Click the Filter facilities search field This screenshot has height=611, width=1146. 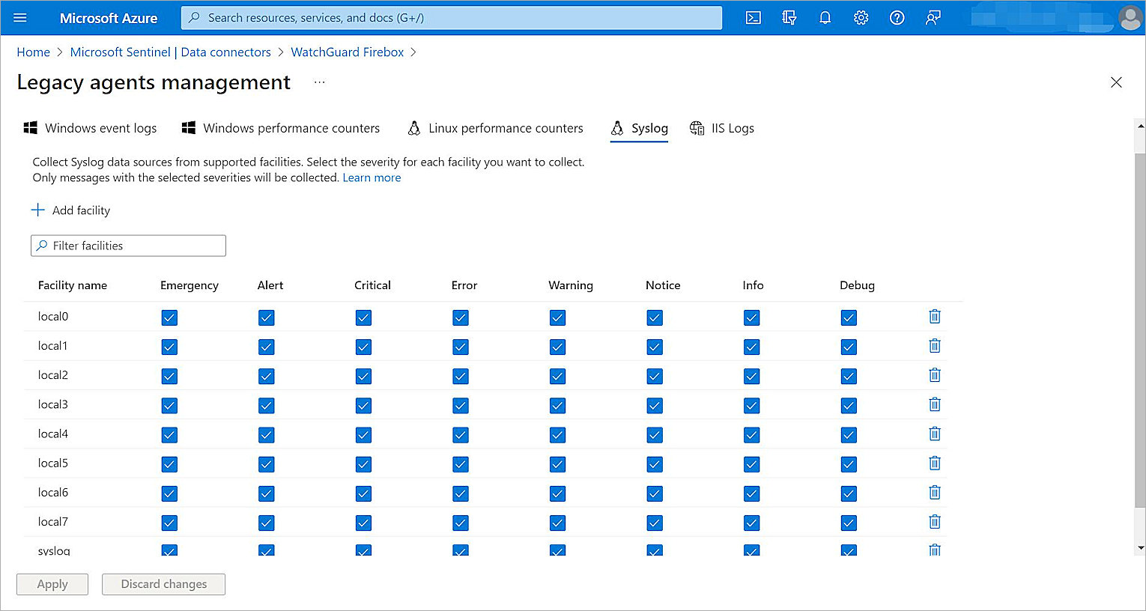(x=127, y=246)
